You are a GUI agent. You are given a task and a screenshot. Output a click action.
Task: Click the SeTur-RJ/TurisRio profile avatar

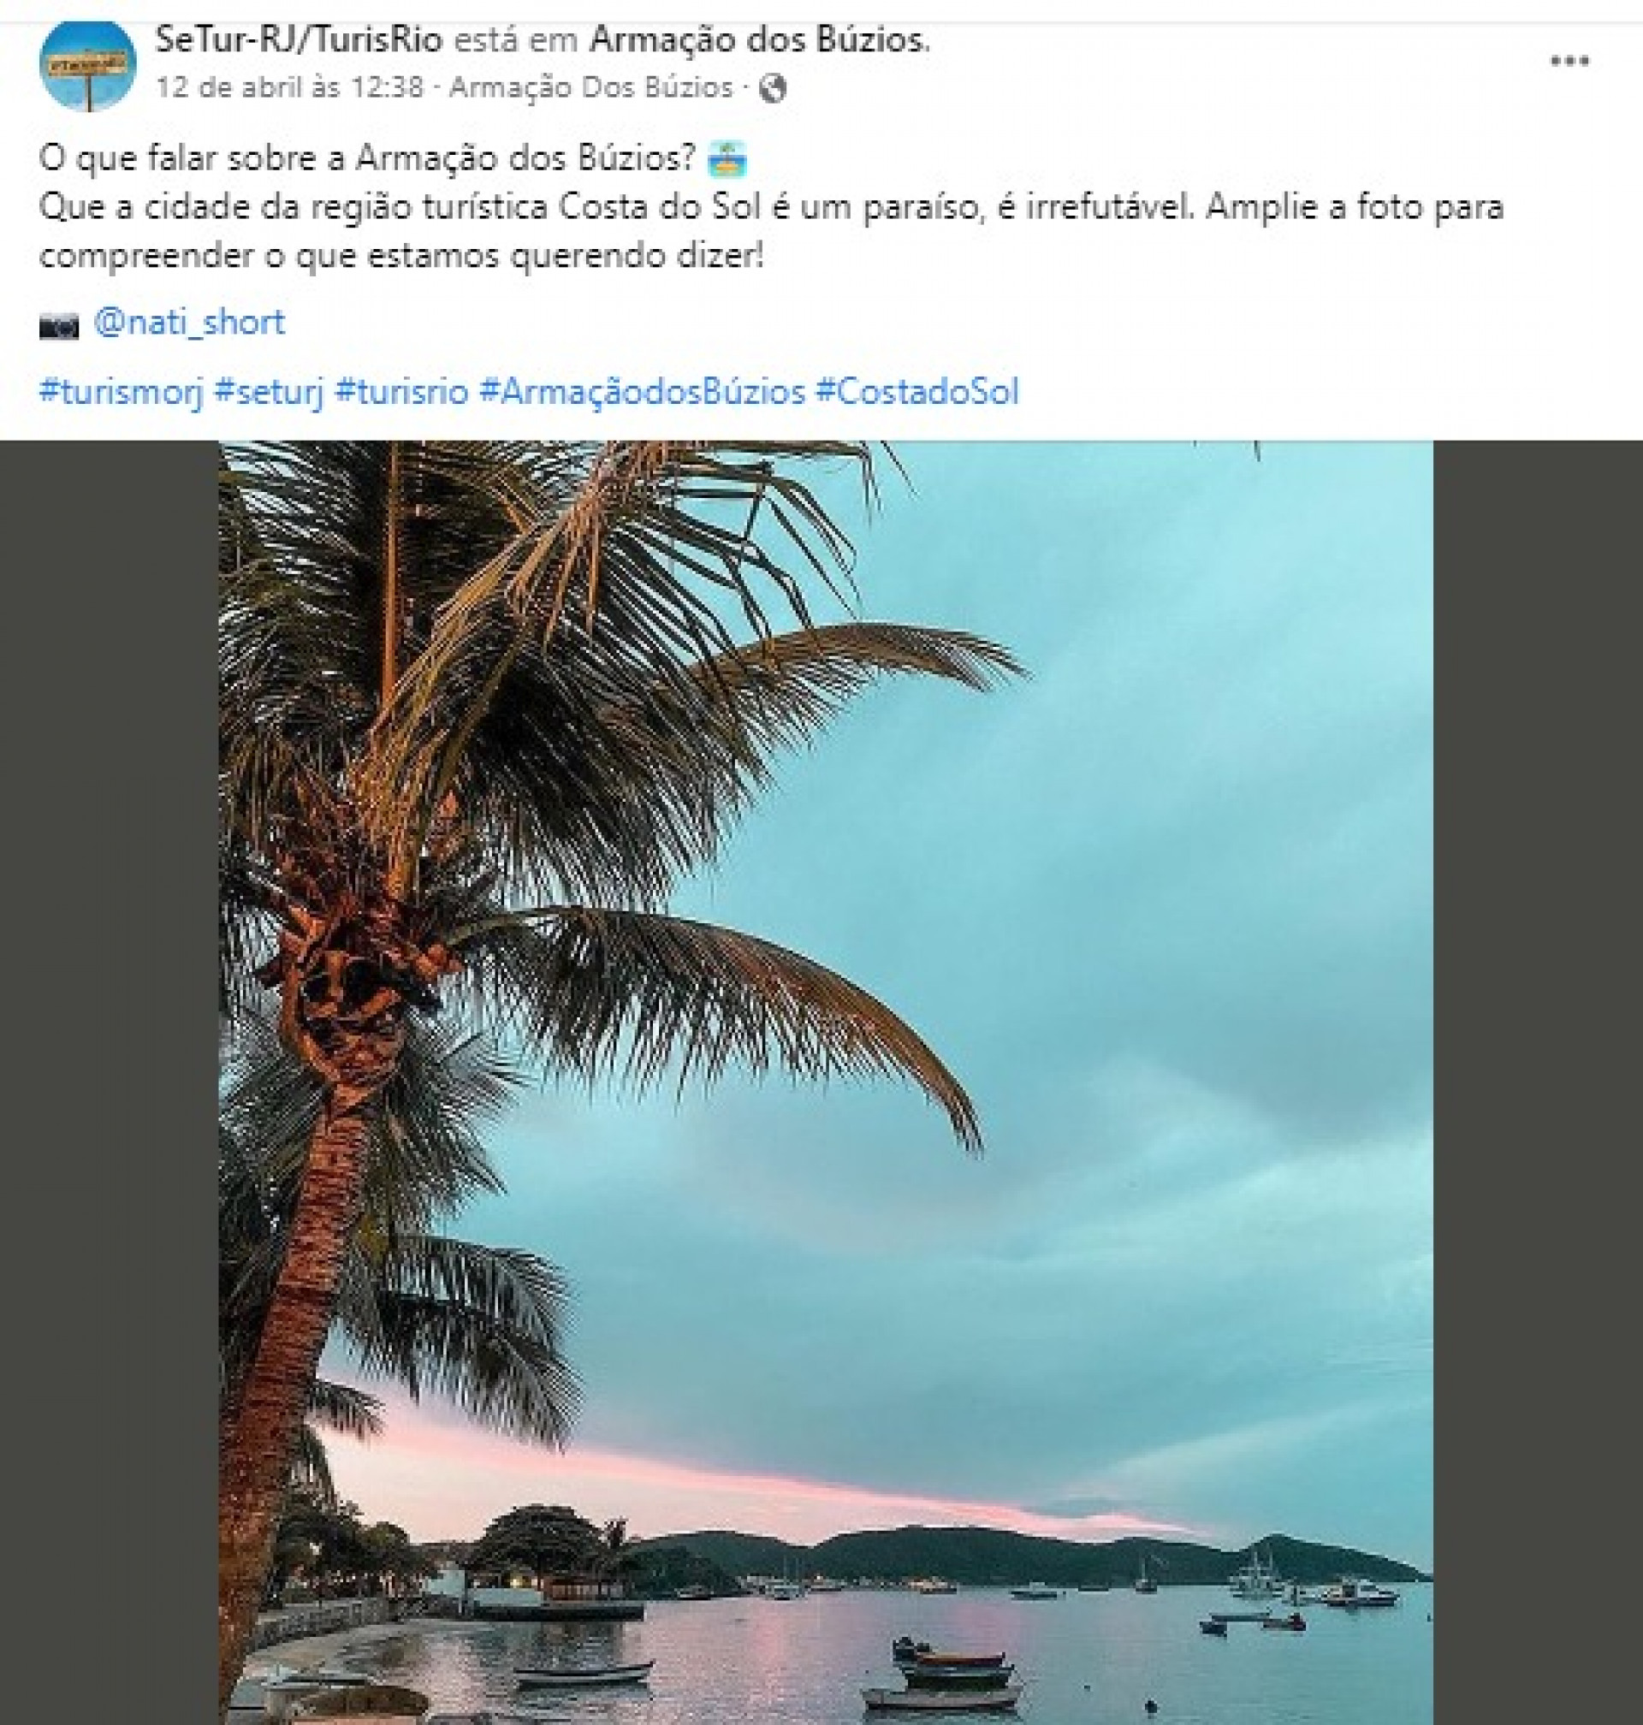click(87, 66)
